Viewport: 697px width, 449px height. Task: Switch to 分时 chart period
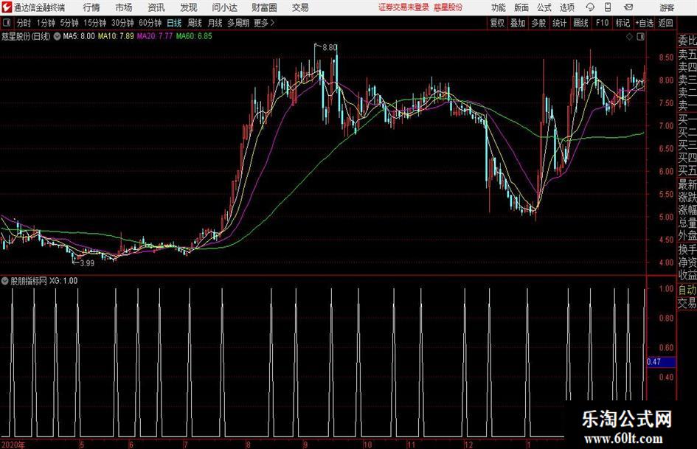tap(24, 23)
